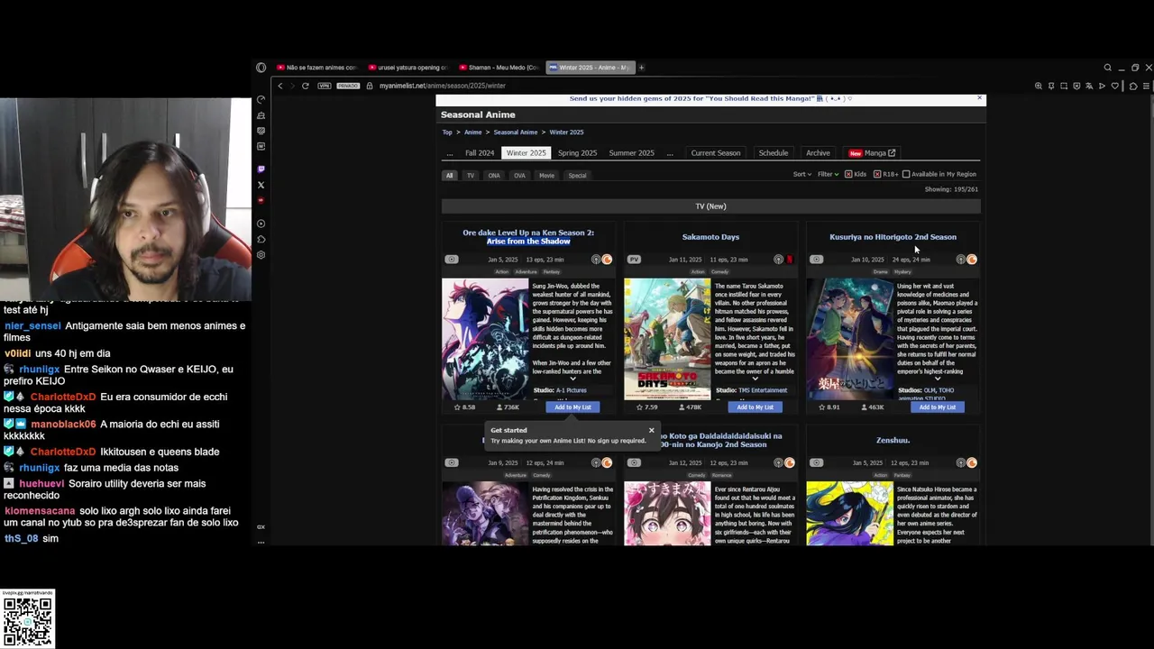Select the OVA type filter
The width and height of the screenshot is (1154, 649).
[519, 176]
